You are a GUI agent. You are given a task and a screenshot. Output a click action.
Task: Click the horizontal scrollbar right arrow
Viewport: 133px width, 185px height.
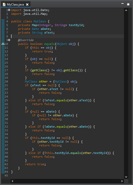[x=122, y=181]
